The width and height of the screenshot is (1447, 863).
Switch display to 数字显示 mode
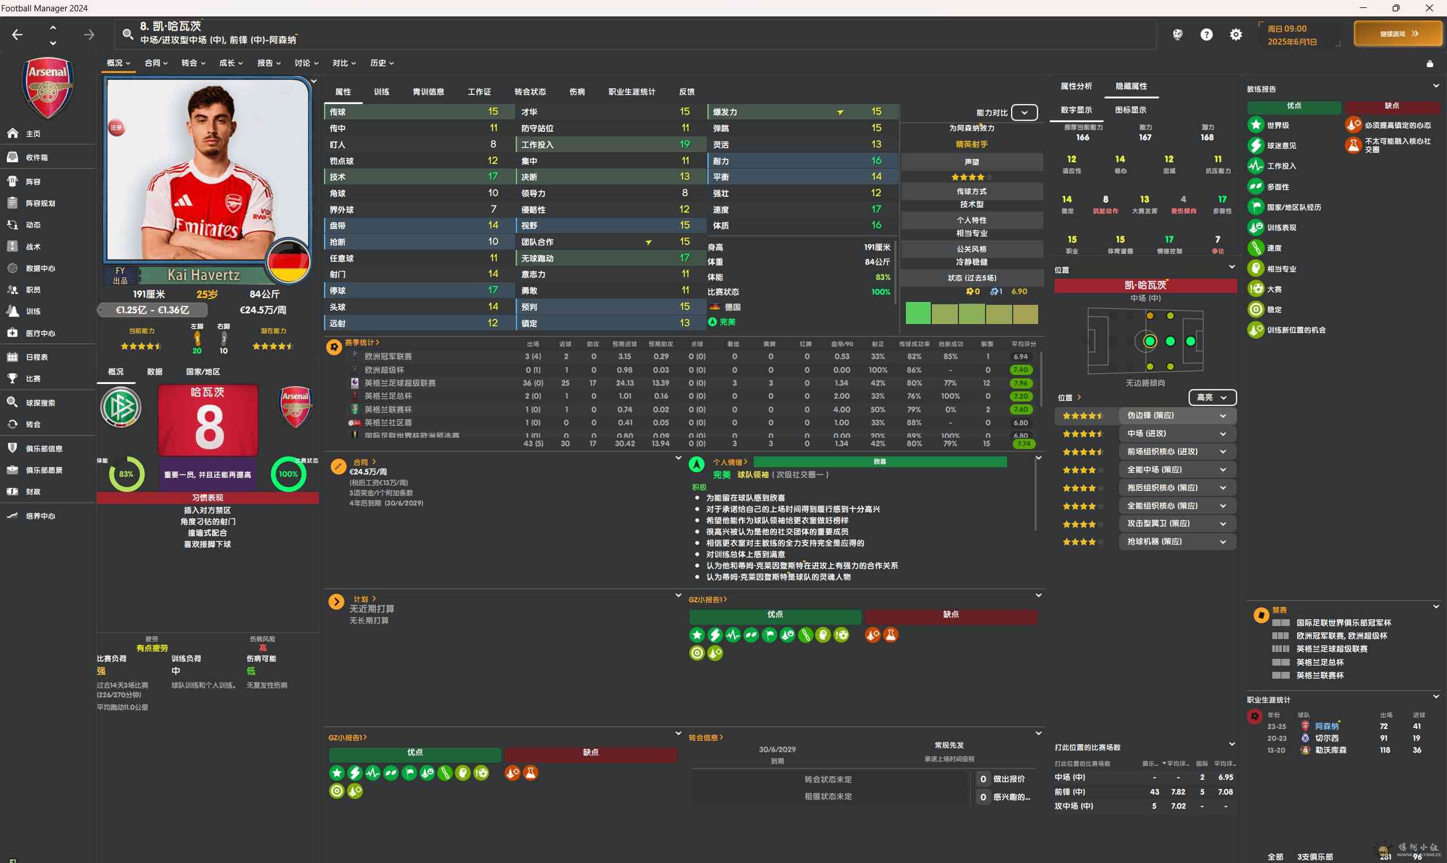coord(1076,110)
